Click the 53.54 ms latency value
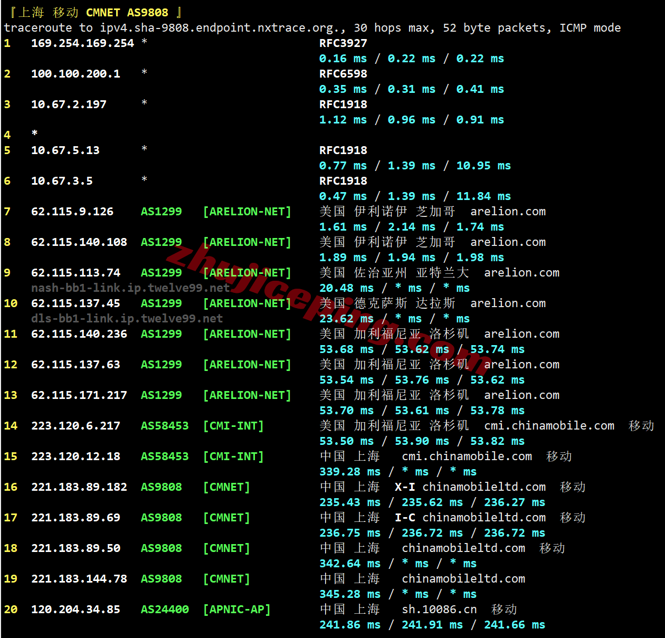The height and width of the screenshot is (638, 665). 347,380
